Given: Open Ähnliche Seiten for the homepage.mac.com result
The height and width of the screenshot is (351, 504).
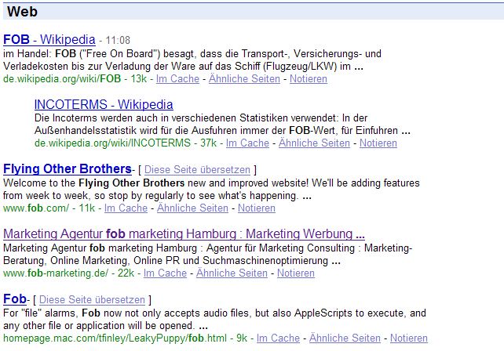Looking at the screenshot, I should [x=345, y=338].
